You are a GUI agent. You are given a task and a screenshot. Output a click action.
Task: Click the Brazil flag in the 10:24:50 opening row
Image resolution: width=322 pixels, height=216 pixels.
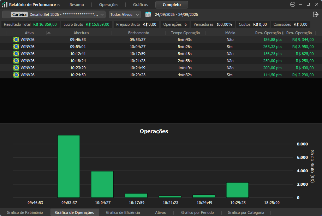(16, 75)
